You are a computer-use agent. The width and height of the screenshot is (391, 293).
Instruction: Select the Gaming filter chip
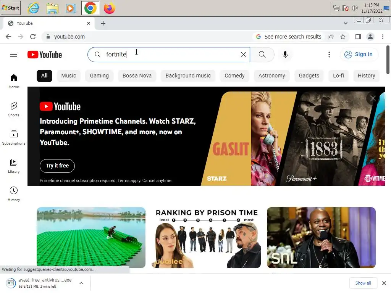click(99, 76)
